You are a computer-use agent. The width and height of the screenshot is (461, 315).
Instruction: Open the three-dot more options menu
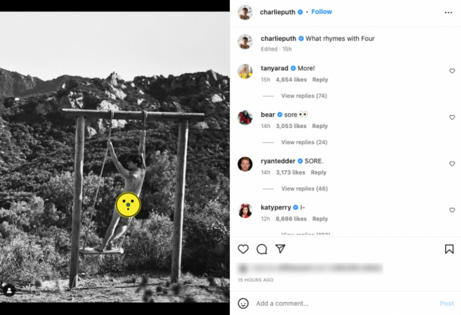[448, 13]
